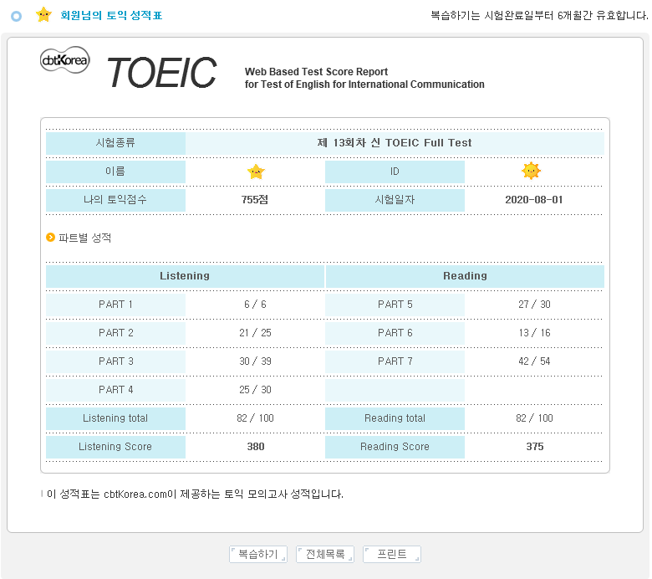
Task: Select the Reading total value 82 / 100
Action: pos(534,418)
